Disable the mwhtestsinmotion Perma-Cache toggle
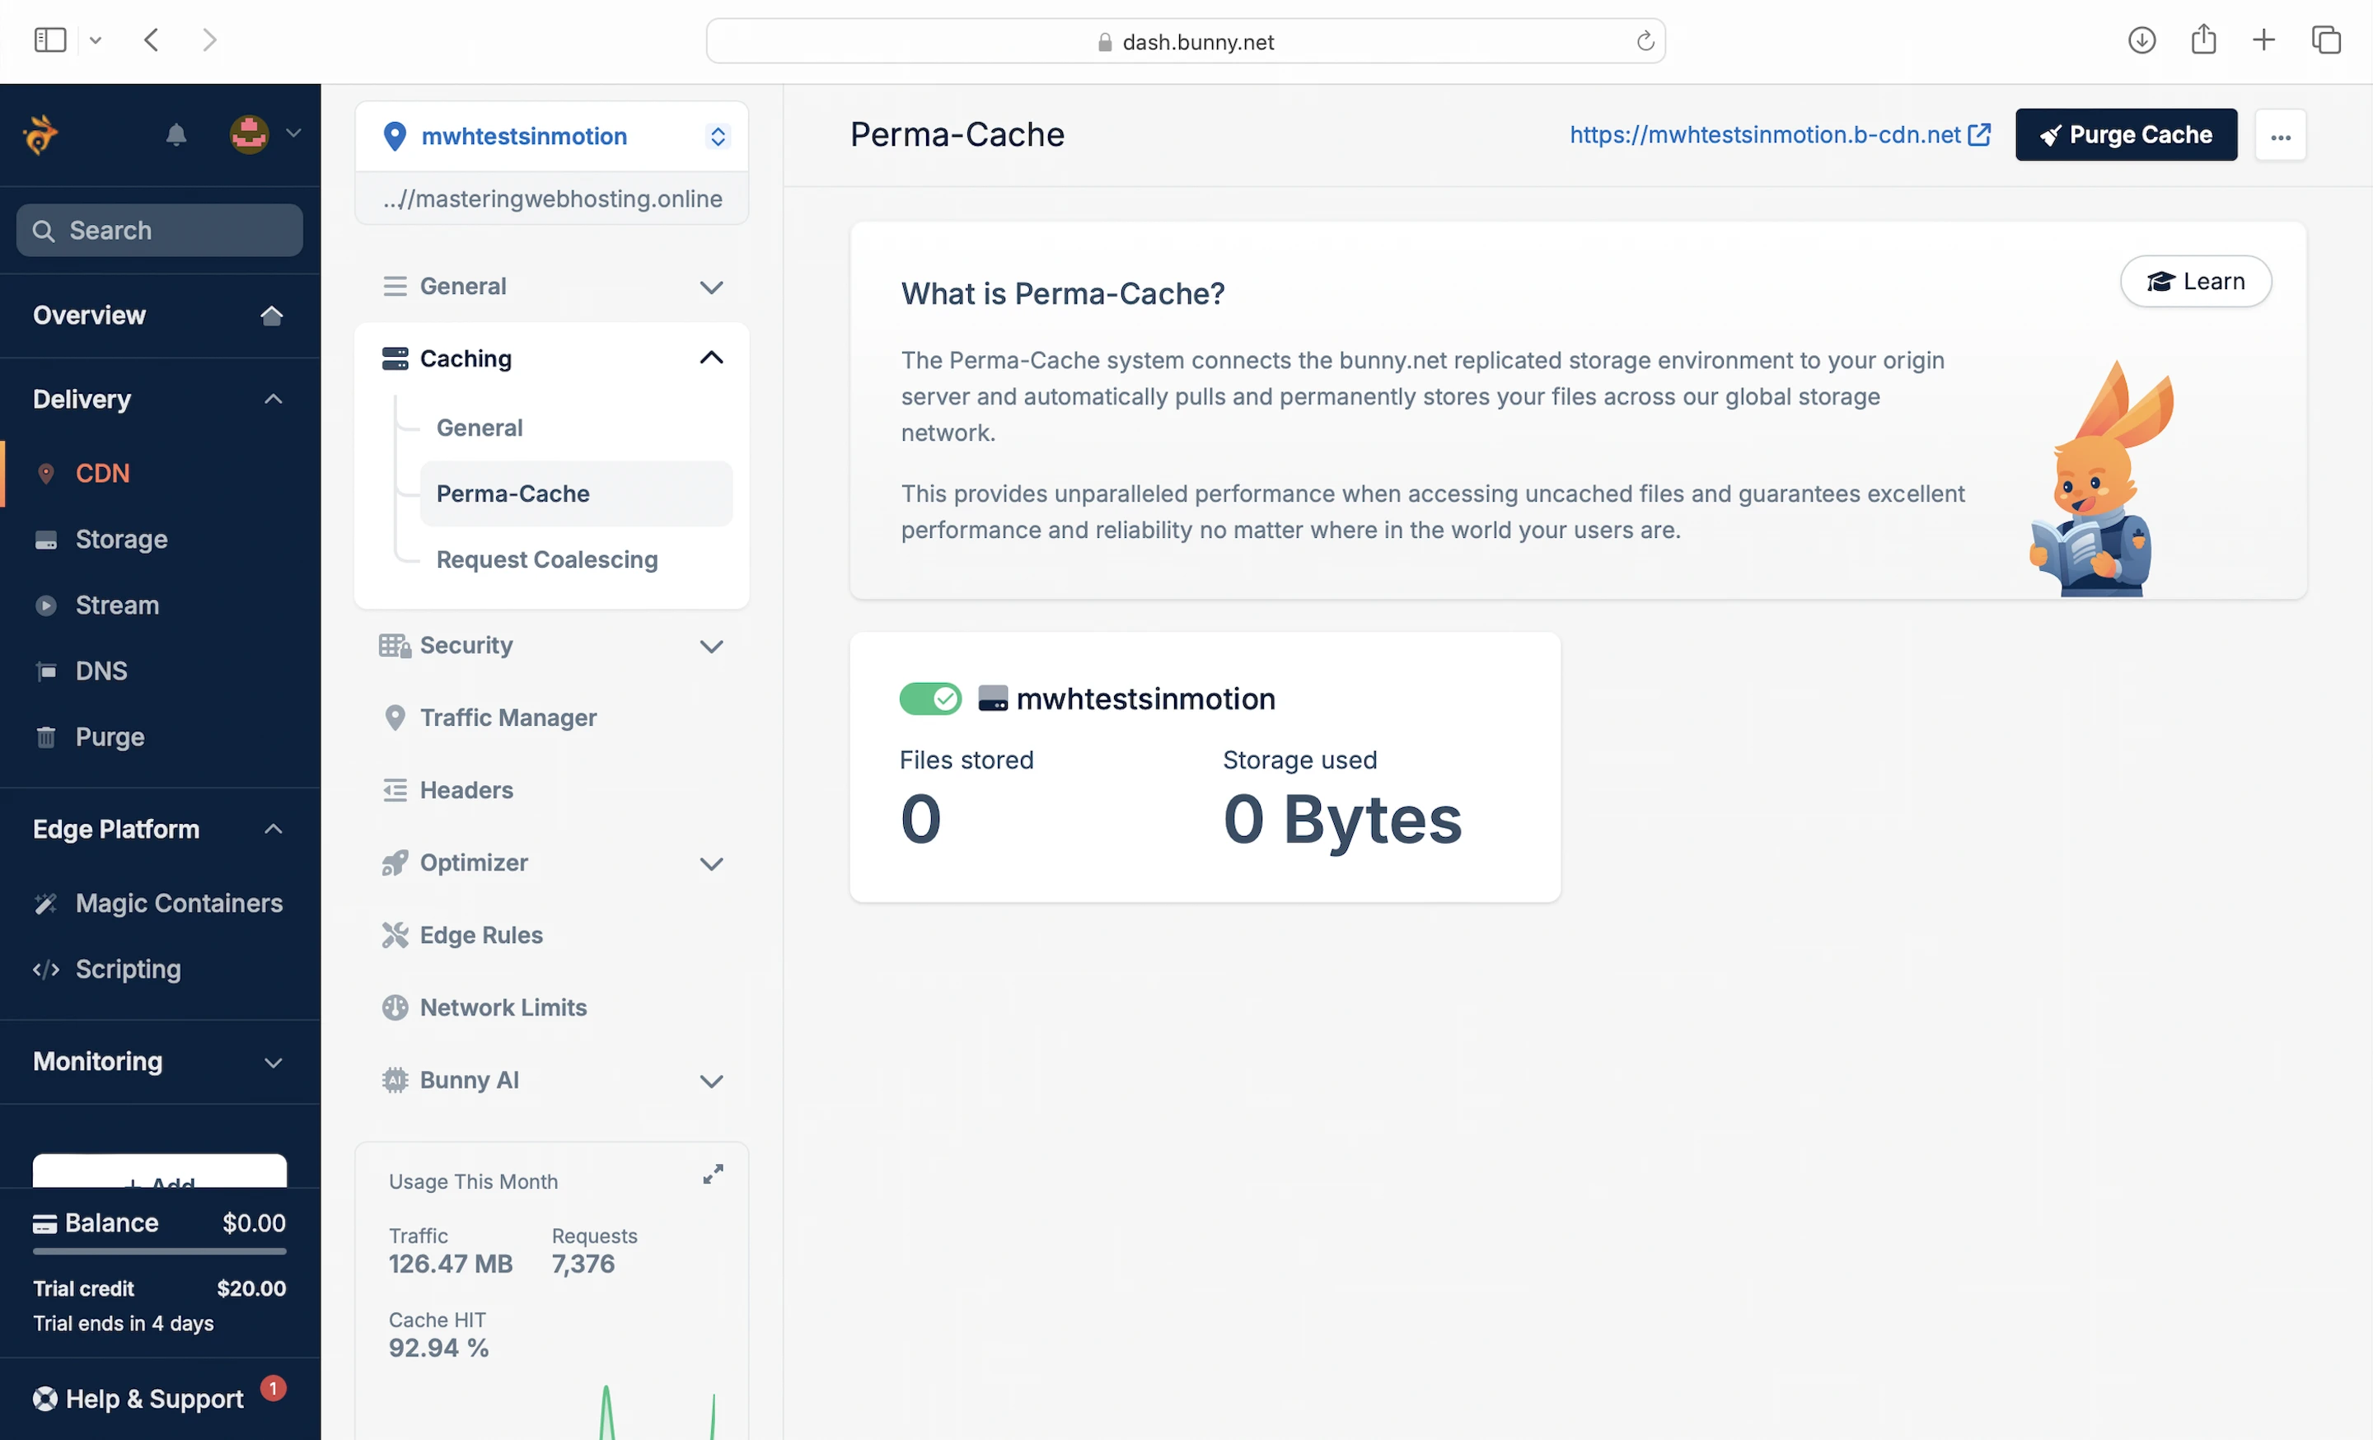2373x1440 pixels. [x=929, y=699]
